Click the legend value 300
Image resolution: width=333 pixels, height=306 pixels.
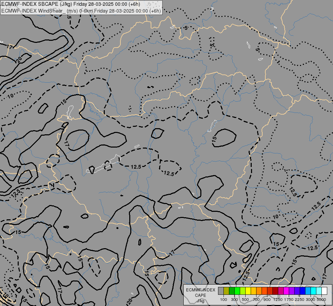tap(234, 300)
